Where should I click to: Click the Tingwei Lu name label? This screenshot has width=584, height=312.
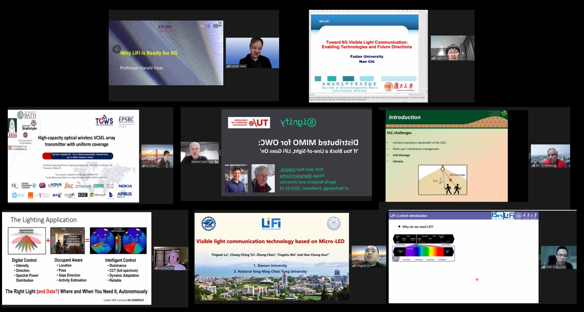coord(364,265)
